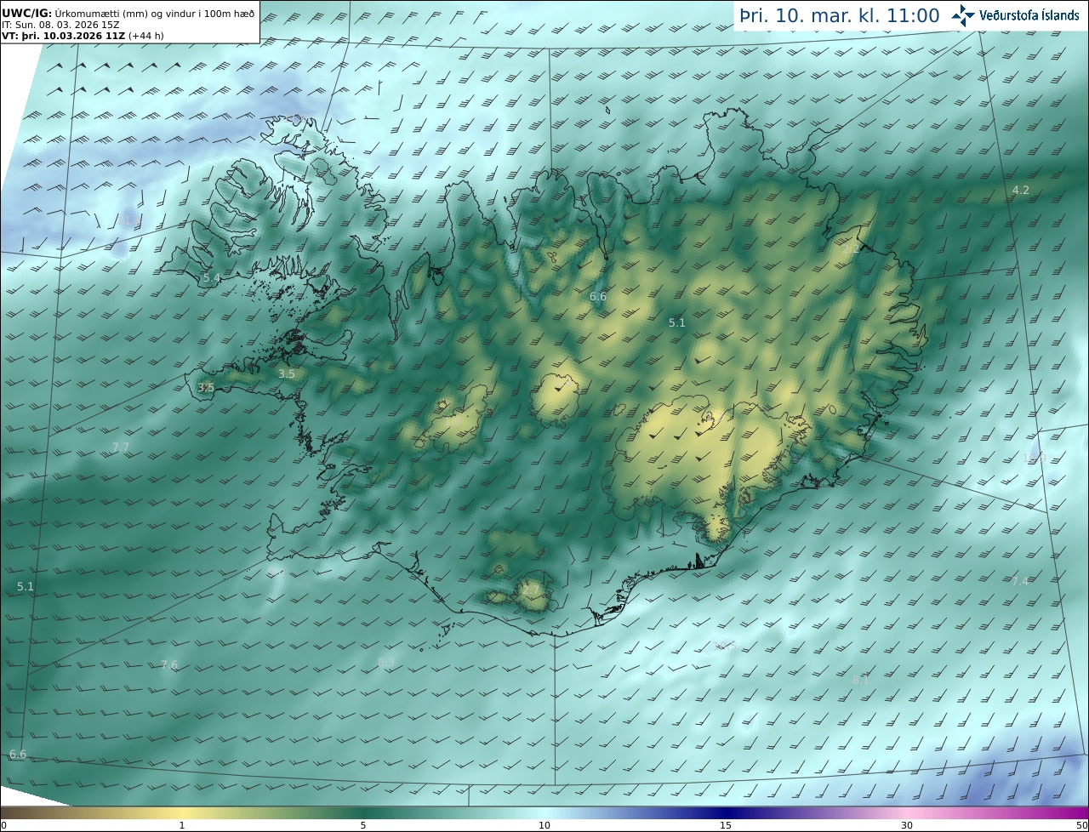Viewport: 1089px width, 832px height.
Task: Click the 'Veðurstofa Íslands' name text
Action: pos(1029,15)
